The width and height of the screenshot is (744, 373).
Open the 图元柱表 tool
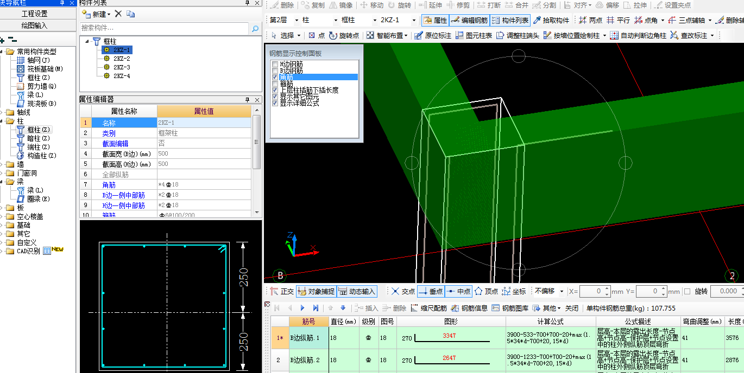(x=474, y=35)
